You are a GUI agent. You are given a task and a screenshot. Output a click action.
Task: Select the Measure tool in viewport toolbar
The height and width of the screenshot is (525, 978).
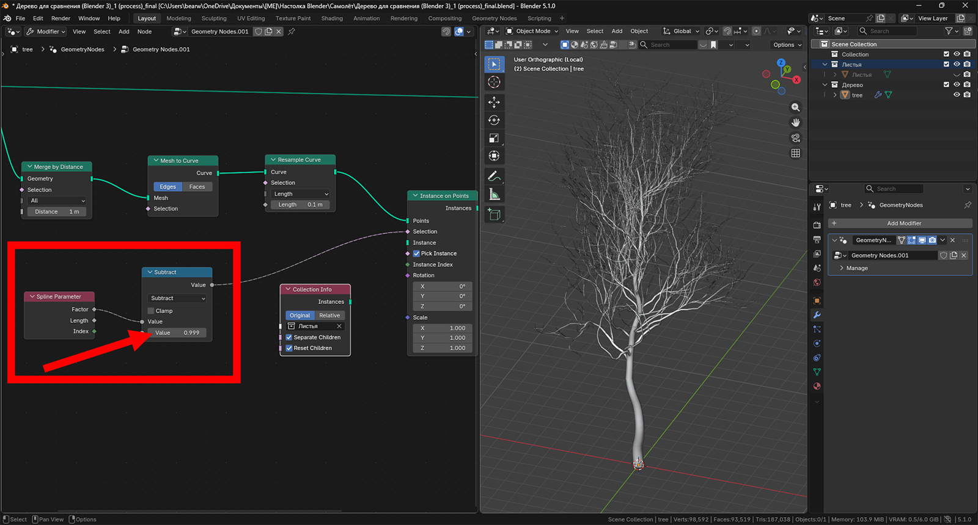point(494,195)
